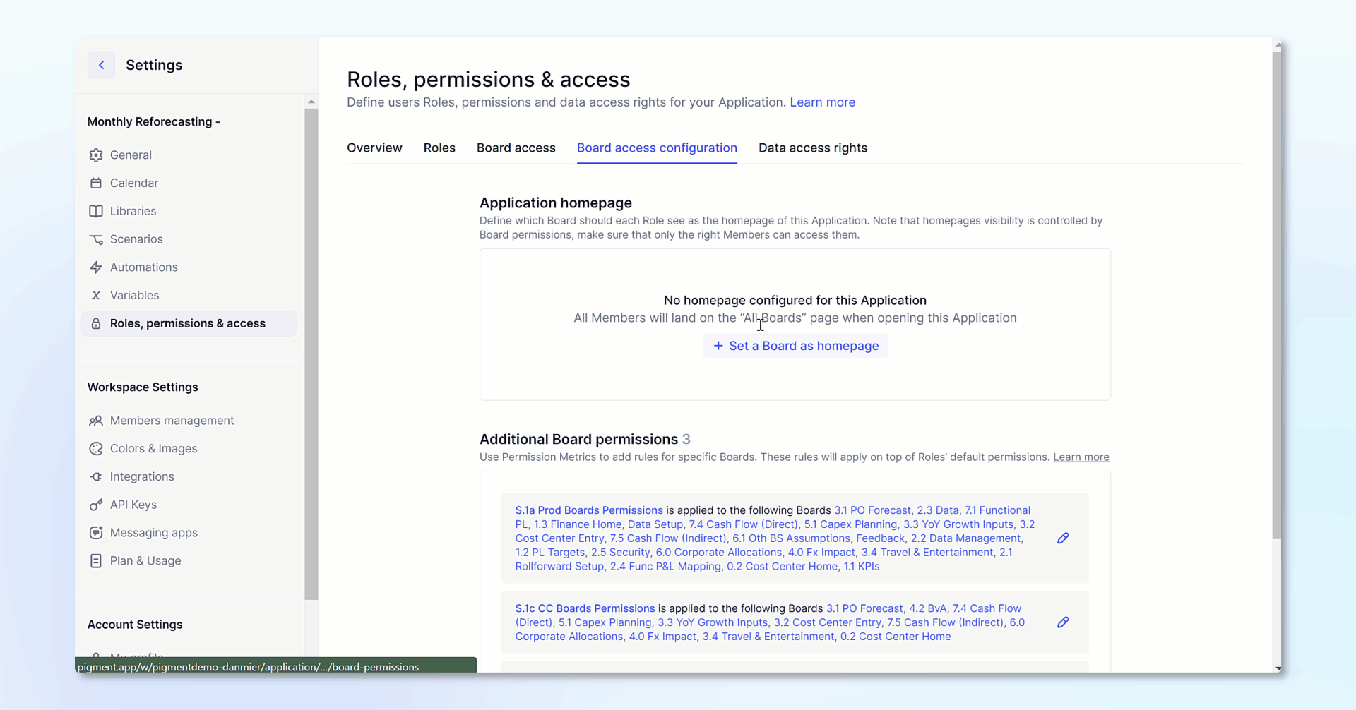Click the page scroll down arrow
This screenshot has width=1356, height=710.
(x=1278, y=668)
